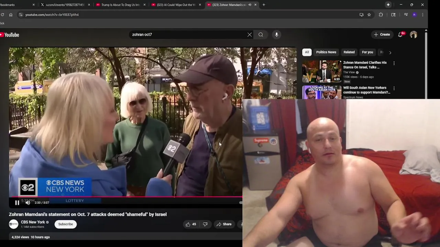440x247 pixels.
Task: Show more filter chips with the arrow
Action: 390,52
